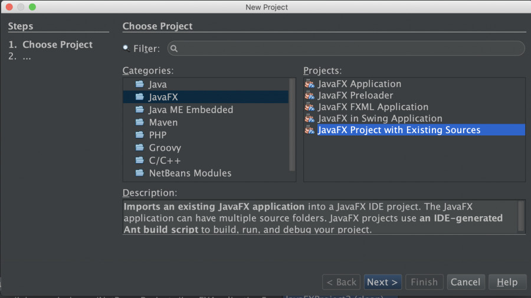Image resolution: width=531 pixels, height=298 pixels.
Task: Click the Groovy category folder icon
Action: point(139,148)
